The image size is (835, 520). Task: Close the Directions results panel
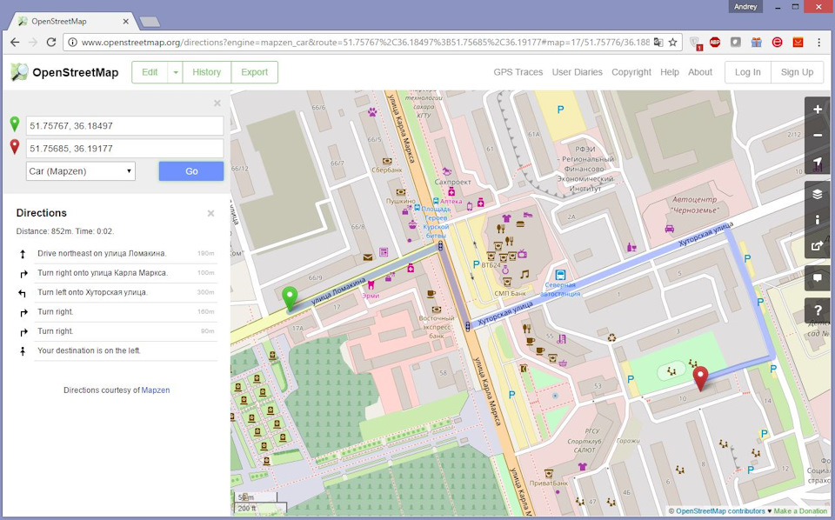(210, 213)
